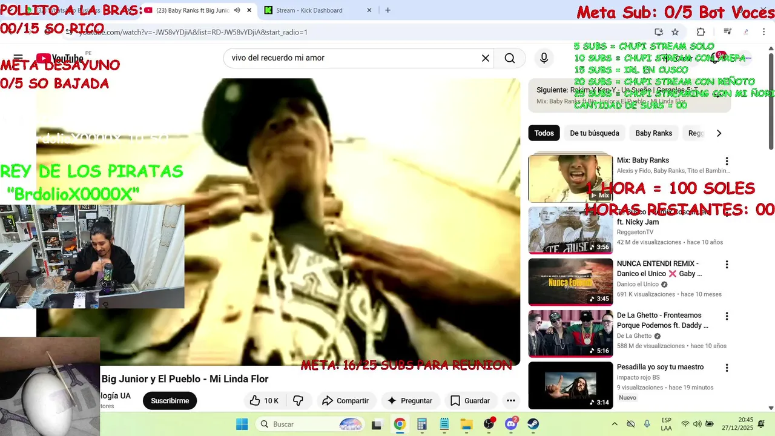Open the Mix: Baby Ranks thumbnail
The image size is (775, 436).
tap(570, 178)
